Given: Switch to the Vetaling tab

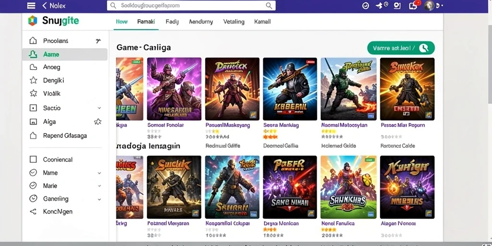Looking at the screenshot, I should 234,22.
